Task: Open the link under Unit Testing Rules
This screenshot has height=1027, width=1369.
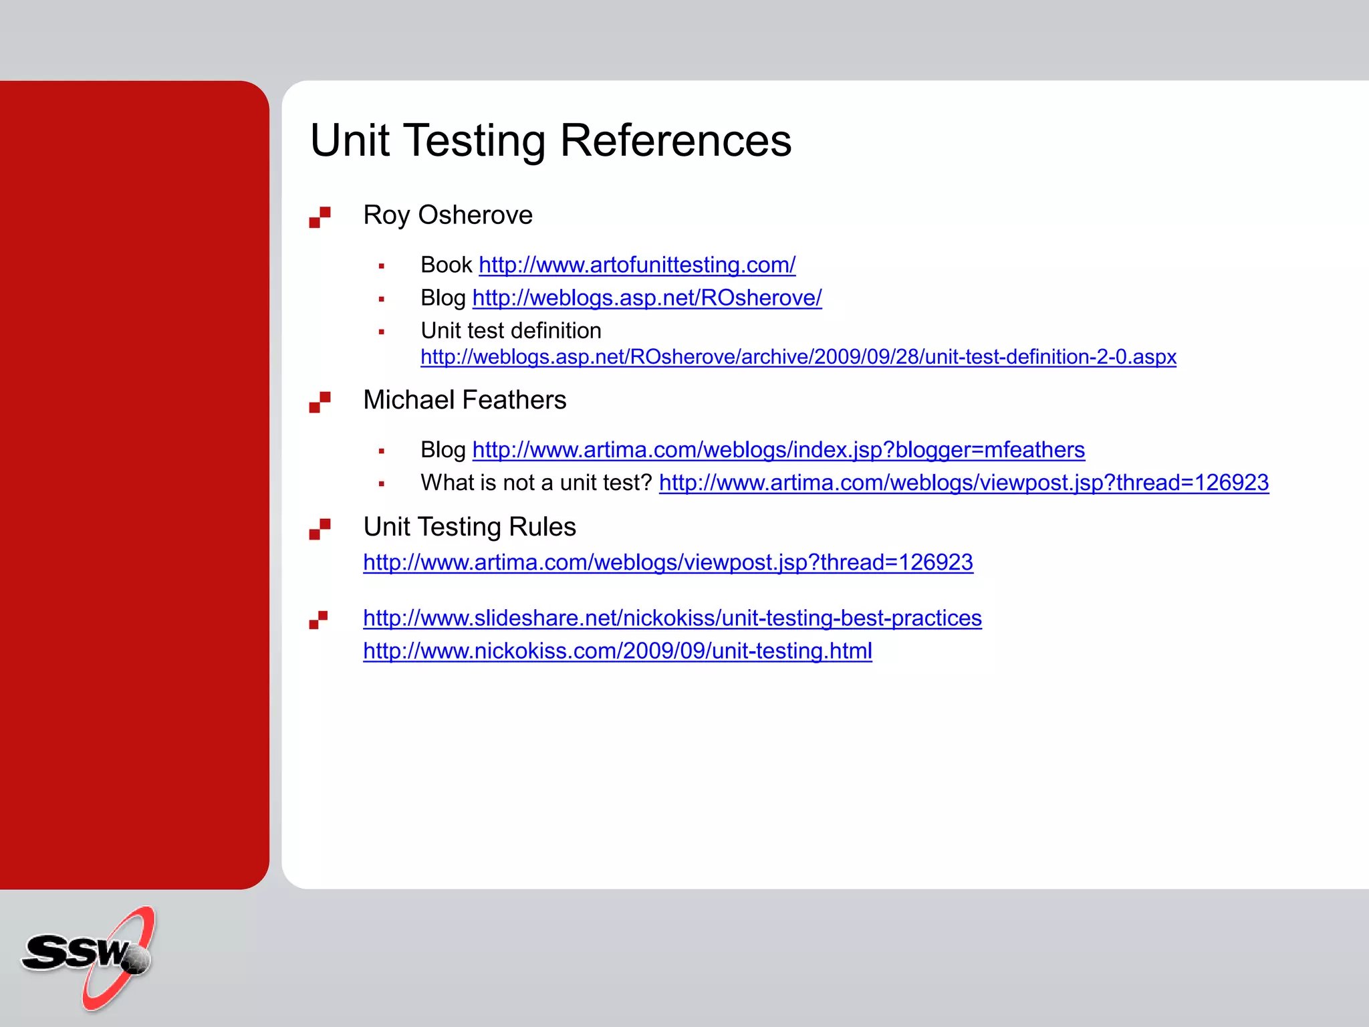Action: click(668, 562)
